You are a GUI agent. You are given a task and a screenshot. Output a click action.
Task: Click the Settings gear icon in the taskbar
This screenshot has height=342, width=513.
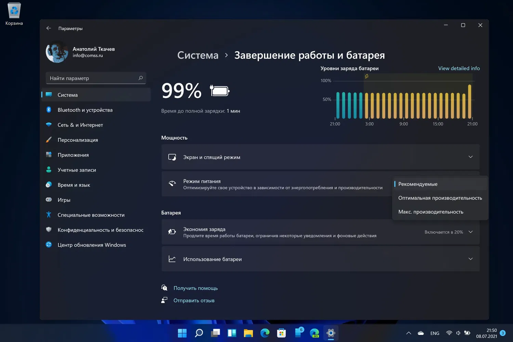coord(331,333)
